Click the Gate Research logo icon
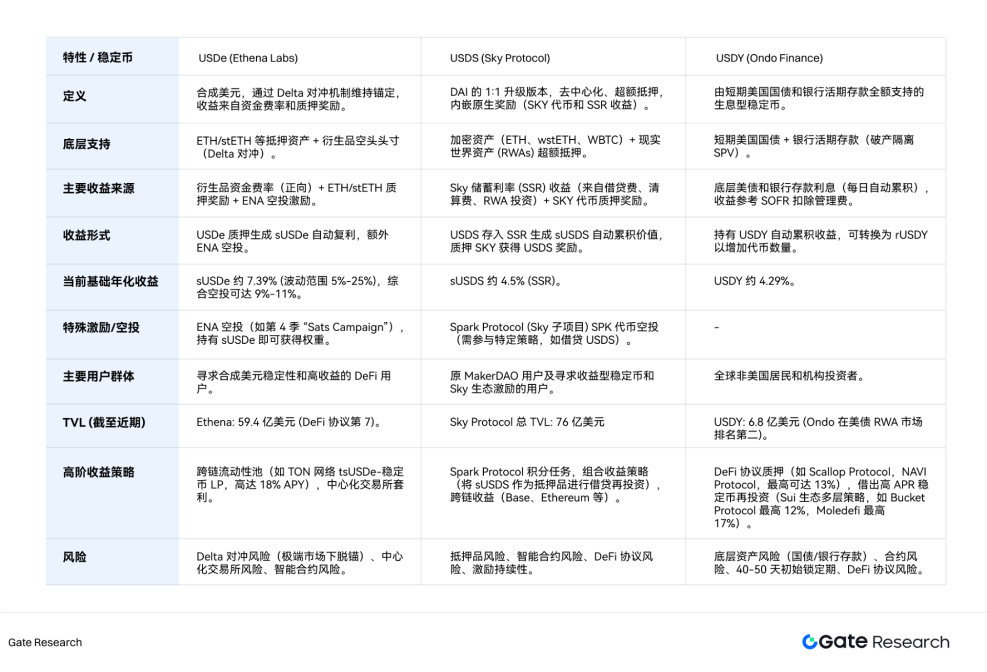The image size is (987, 672). click(809, 642)
